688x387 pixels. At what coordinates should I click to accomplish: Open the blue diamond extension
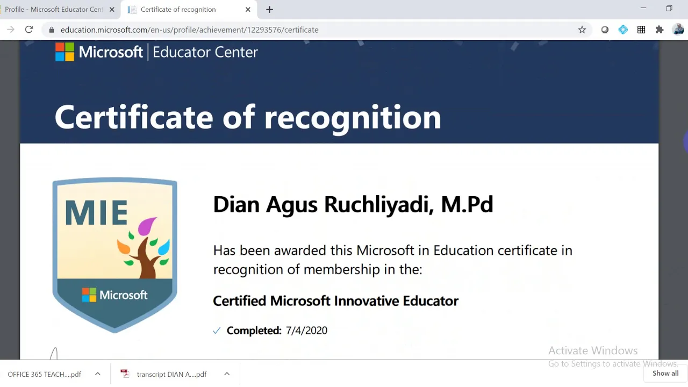pos(623,30)
